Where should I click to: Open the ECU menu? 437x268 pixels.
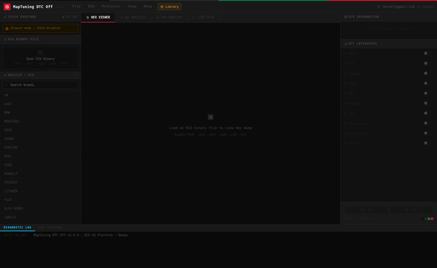91,7
